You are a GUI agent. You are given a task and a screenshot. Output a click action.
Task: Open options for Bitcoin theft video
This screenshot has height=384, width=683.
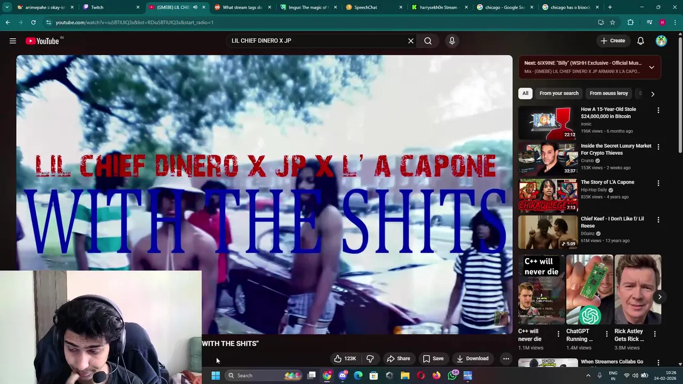click(x=658, y=110)
